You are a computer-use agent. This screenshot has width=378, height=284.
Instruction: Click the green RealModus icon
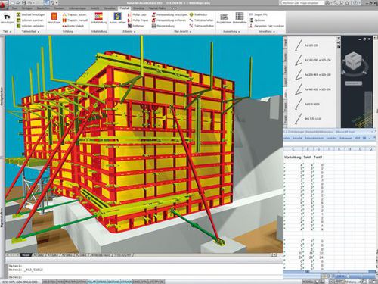(x=191, y=14)
